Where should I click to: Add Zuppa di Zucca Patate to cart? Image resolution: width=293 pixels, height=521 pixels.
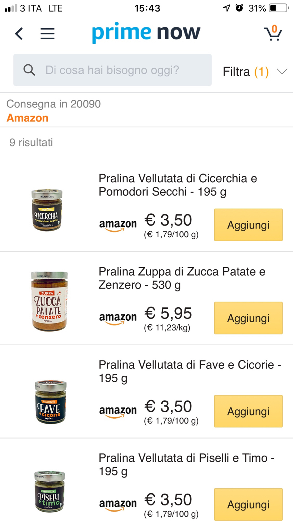[x=248, y=318]
